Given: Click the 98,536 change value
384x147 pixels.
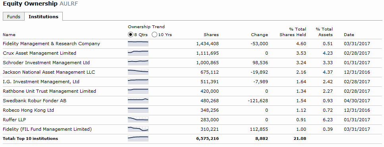Looking at the screenshot, I should point(261,63).
